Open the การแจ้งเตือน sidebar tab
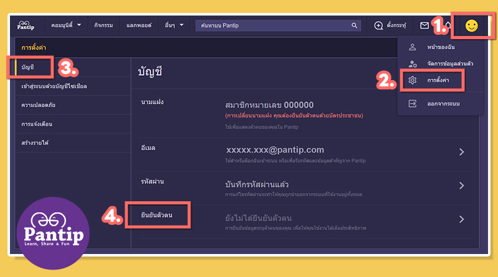 tap(73, 124)
